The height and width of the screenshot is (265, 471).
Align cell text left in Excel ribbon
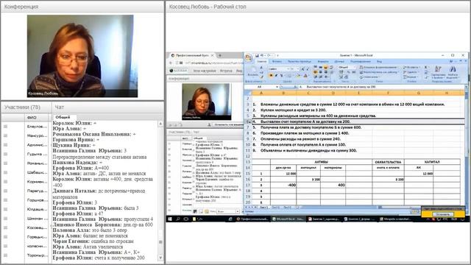tap(315, 72)
